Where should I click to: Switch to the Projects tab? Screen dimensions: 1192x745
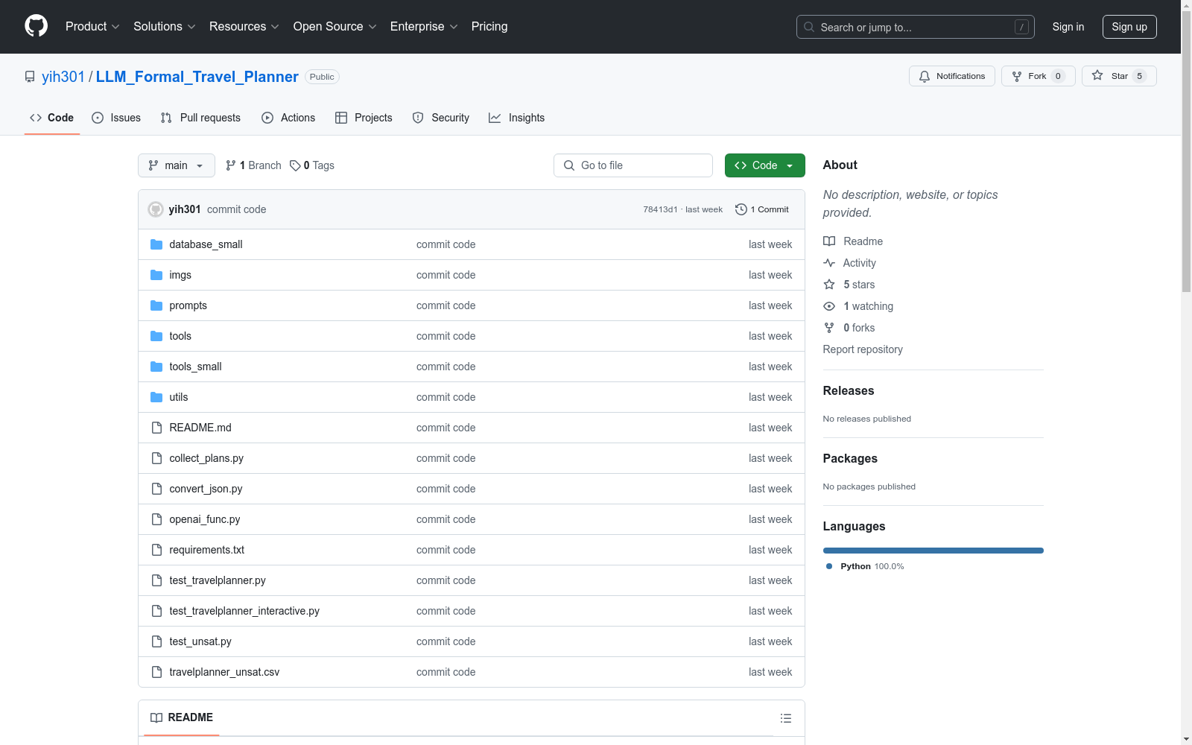pos(364,118)
